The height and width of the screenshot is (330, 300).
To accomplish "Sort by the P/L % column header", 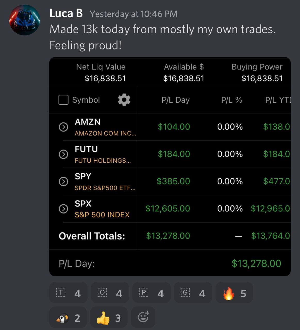I will [232, 100].
